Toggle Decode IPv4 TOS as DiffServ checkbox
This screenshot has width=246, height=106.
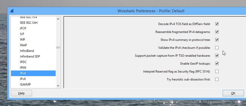point(217,24)
